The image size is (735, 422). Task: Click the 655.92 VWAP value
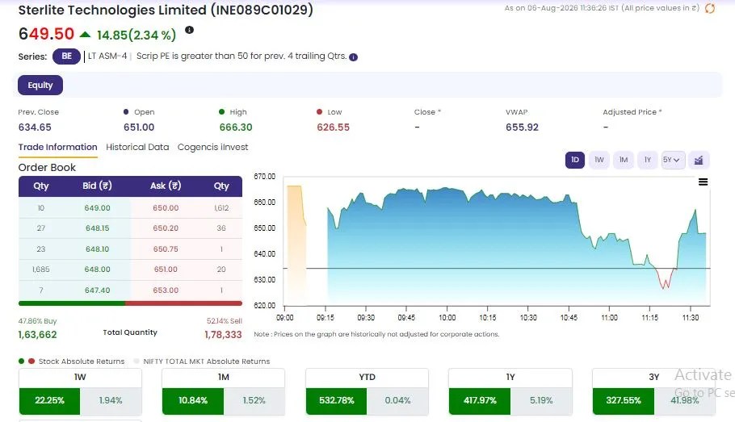coord(523,127)
